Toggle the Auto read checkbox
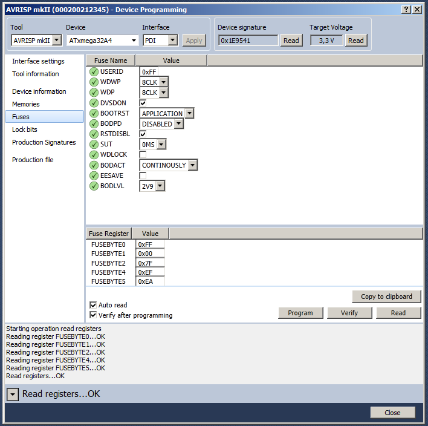The width and height of the screenshot is (428, 426). click(93, 305)
